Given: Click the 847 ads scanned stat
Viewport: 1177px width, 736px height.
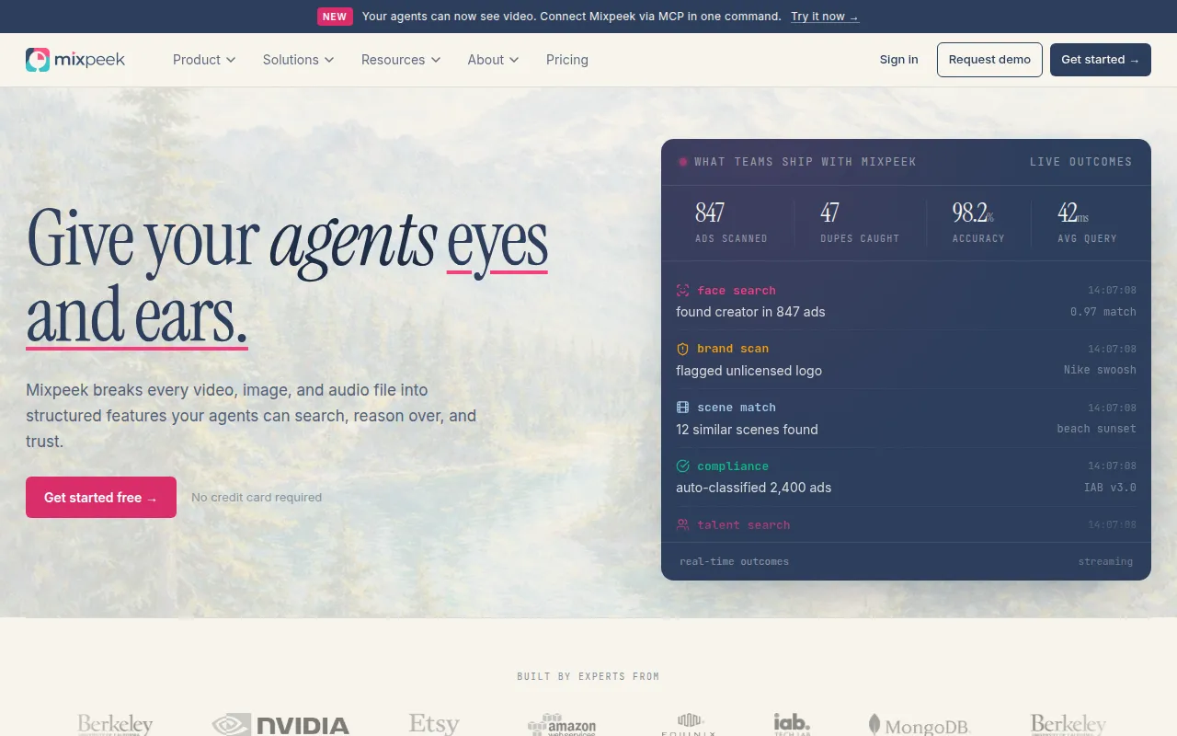Looking at the screenshot, I should [x=731, y=223].
